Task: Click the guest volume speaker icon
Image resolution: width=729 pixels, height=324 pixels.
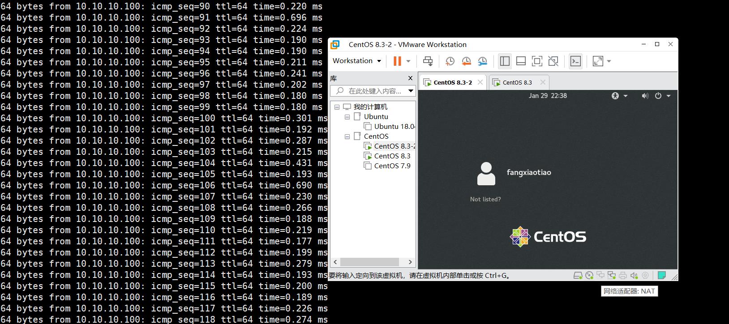Action: (x=645, y=96)
